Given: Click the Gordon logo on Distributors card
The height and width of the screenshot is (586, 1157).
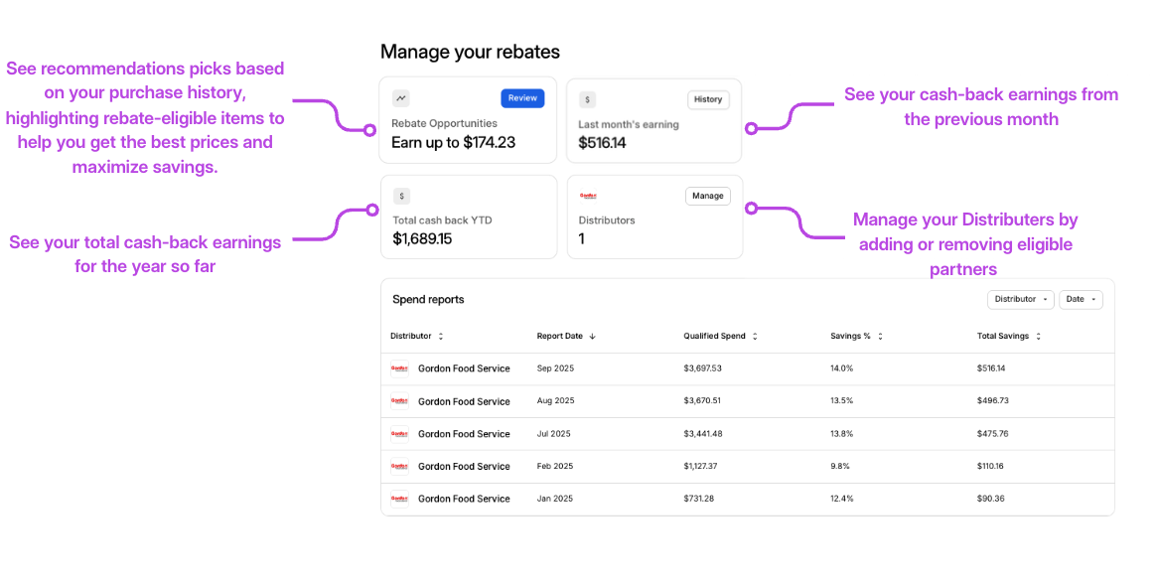Looking at the screenshot, I should [588, 196].
